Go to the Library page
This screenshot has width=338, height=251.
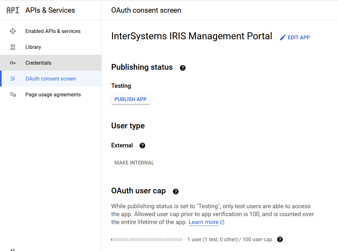(x=51, y=47)
